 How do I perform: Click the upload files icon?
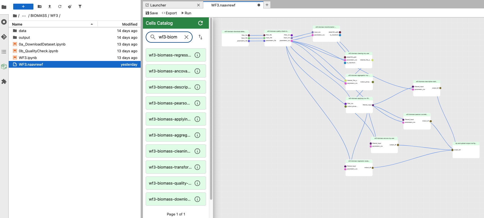(50, 6)
